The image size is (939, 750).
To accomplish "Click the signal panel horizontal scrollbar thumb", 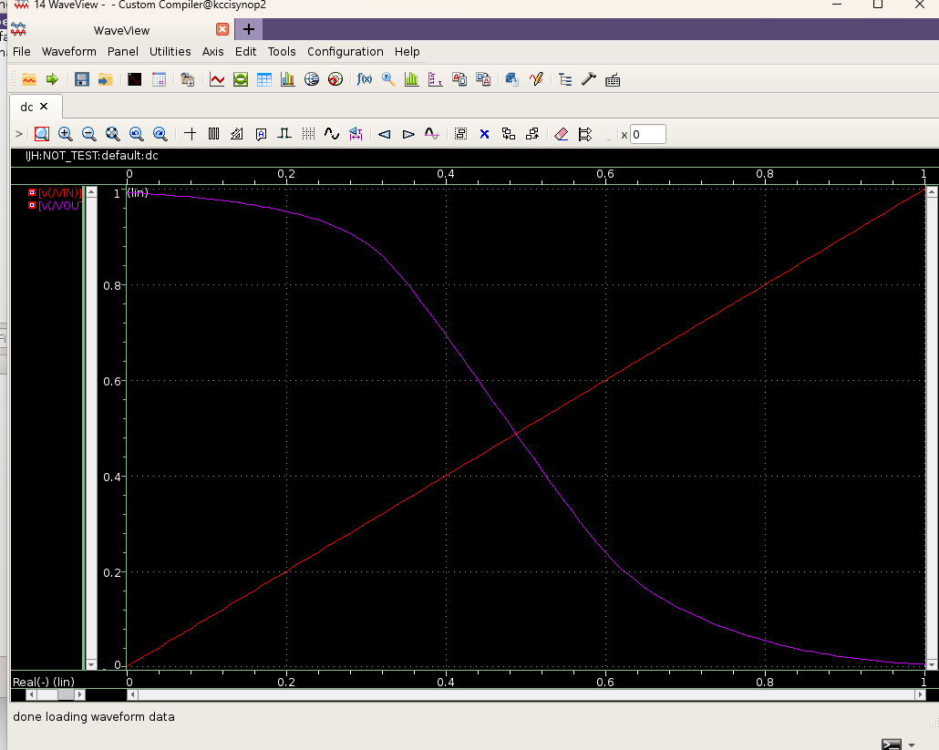I will 66,694.
